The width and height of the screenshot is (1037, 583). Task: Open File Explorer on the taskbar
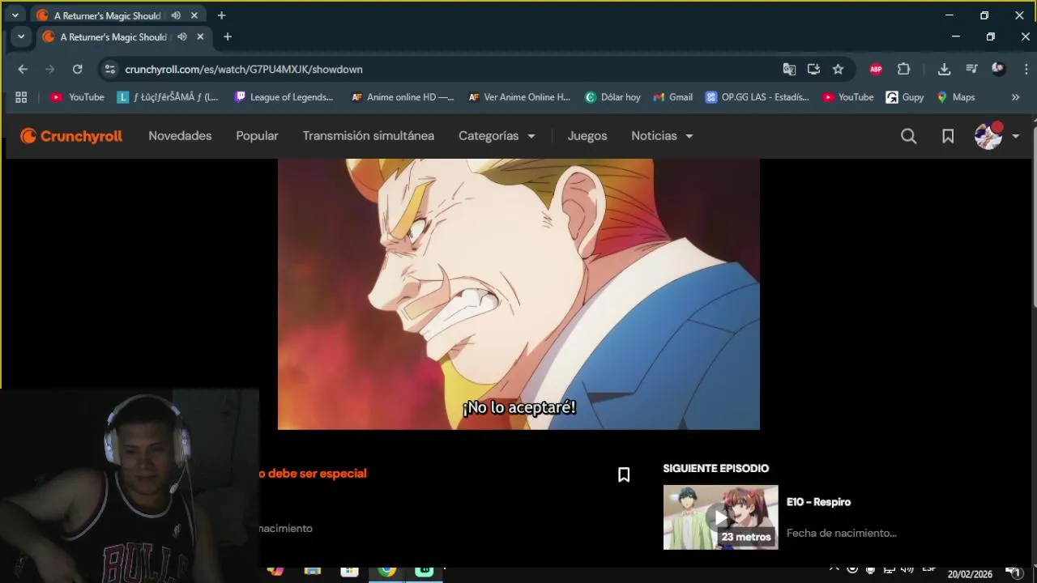click(x=312, y=571)
